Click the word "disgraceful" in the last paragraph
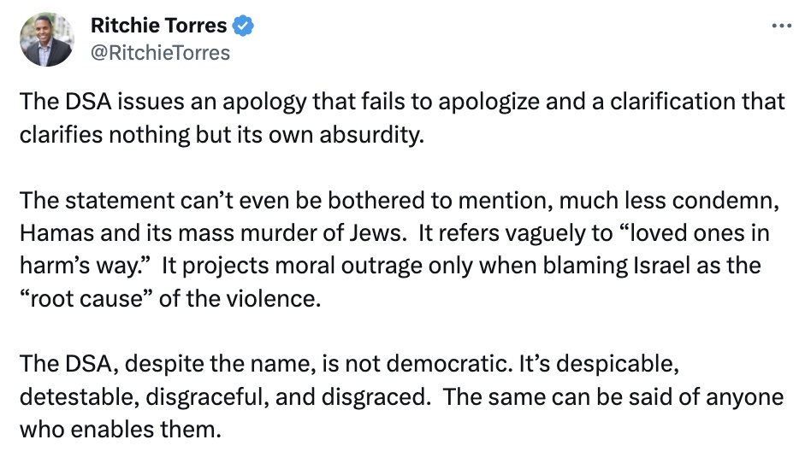The image size is (811, 463). 207,397
